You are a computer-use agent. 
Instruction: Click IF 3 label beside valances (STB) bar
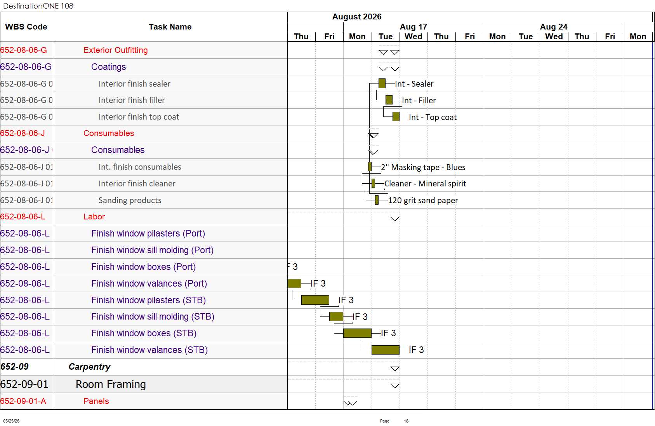[416, 350]
